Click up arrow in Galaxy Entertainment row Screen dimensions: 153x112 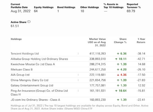[118, 86]
